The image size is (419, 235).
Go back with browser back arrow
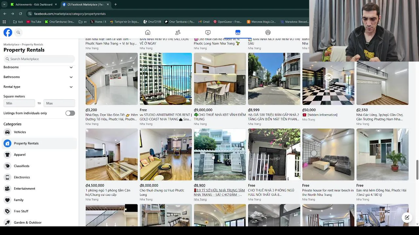[x=5, y=14]
